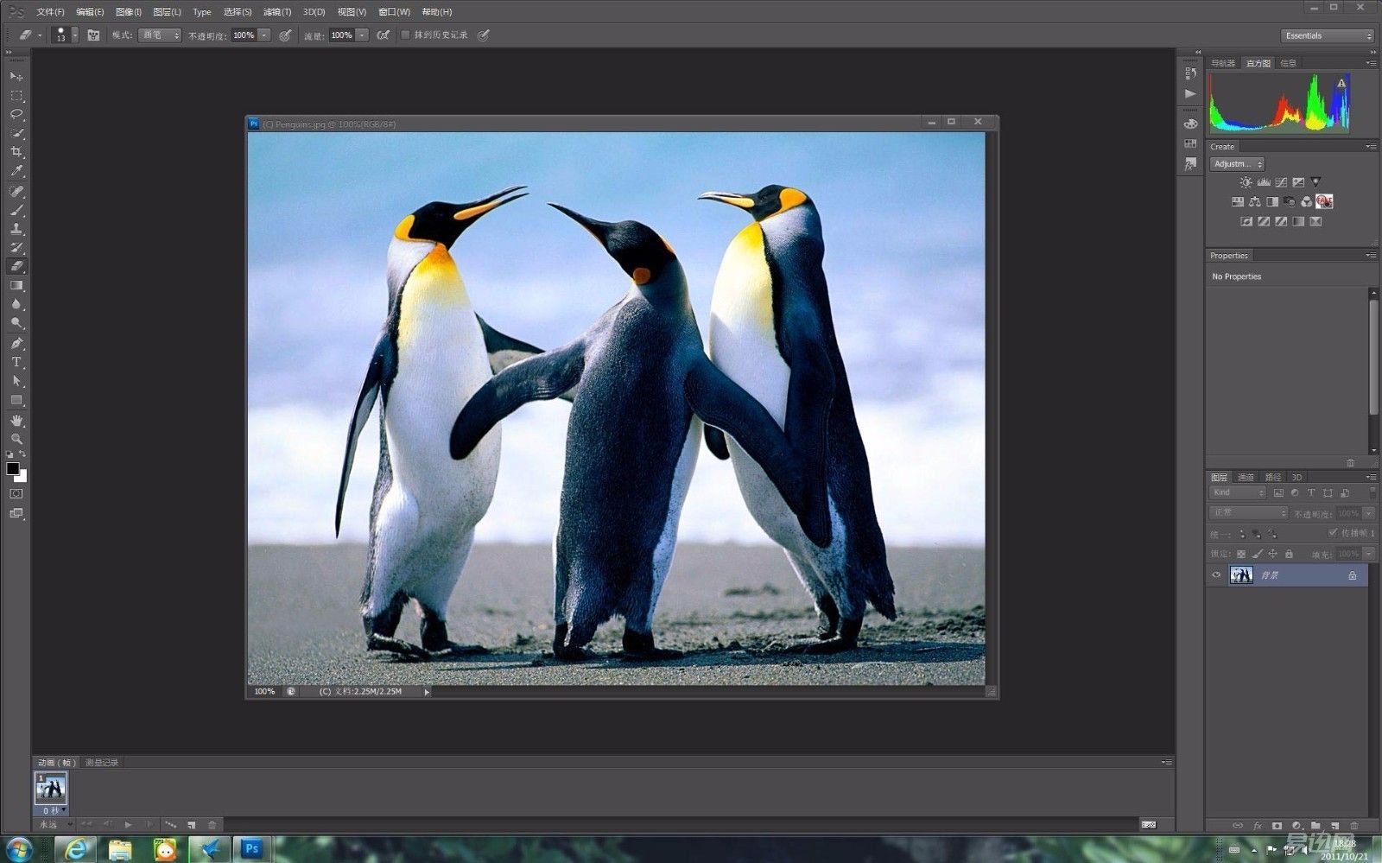Open the History panel icon in the dock
This screenshot has width=1382, height=863.
coord(1191,73)
